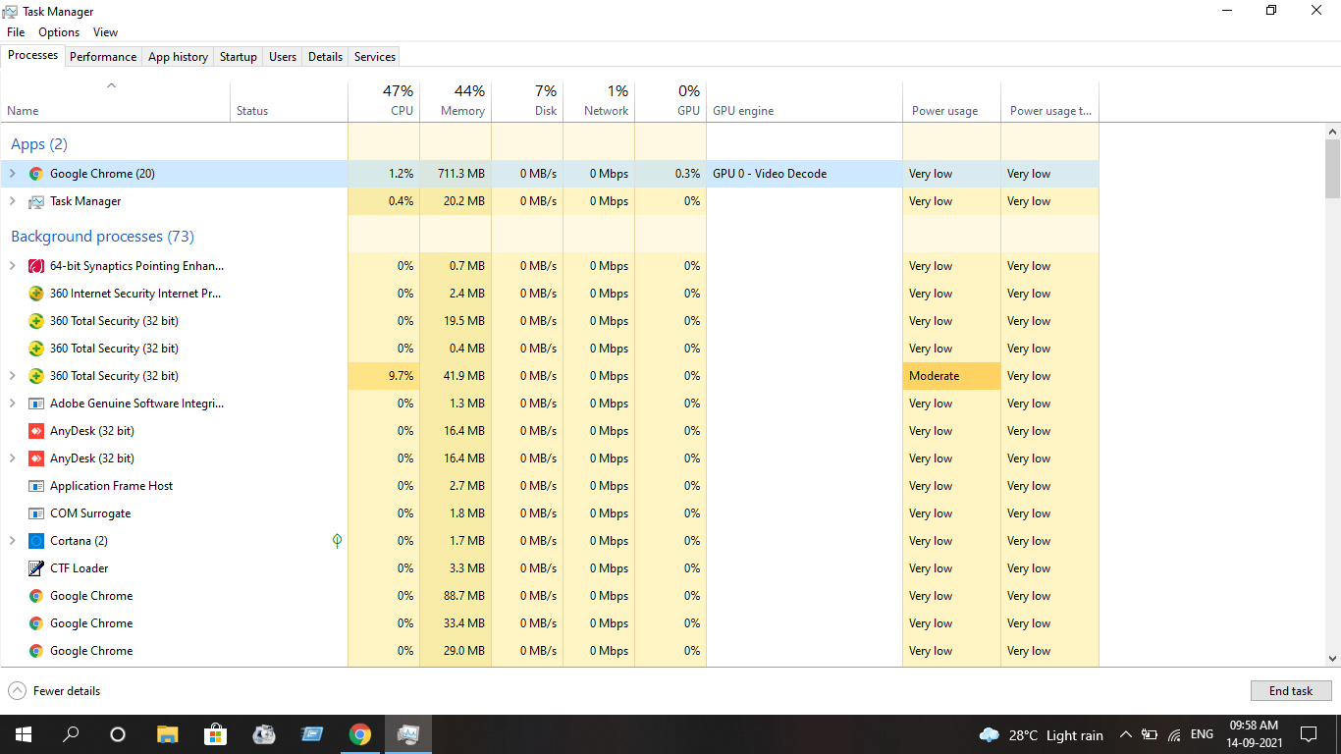The width and height of the screenshot is (1341, 754).
Task: Open File Explorer from the taskbar
Action: click(x=167, y=734)
